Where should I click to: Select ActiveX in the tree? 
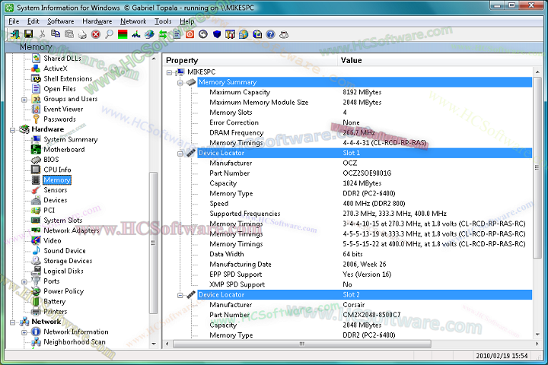56,68
